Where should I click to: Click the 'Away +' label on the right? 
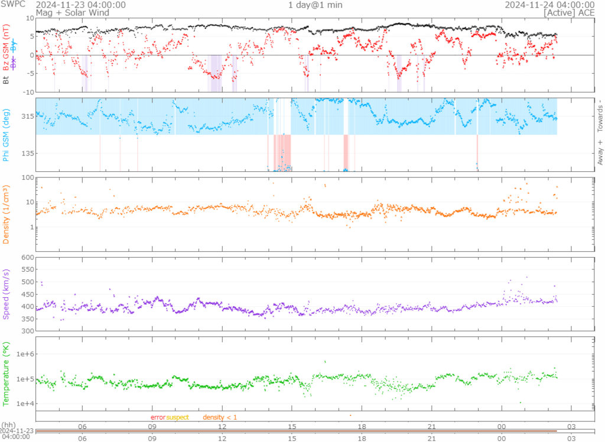click(x=600, y=152)
